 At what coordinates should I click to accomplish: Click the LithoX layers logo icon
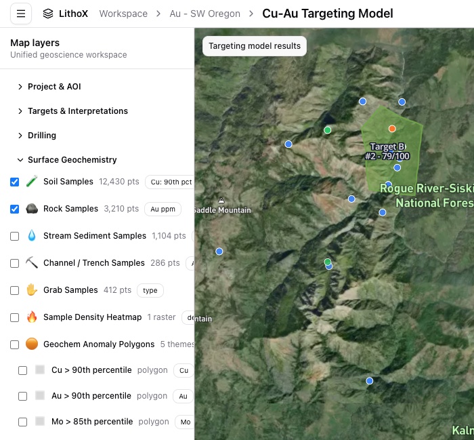click(48, 14)
